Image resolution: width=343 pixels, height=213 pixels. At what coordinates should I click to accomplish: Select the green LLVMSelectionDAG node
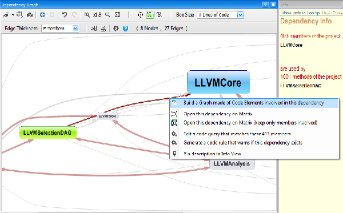click(47, 132)
